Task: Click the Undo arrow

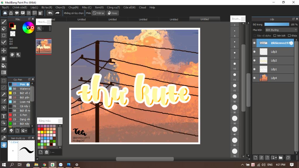Action: click(x=50, y=13)
